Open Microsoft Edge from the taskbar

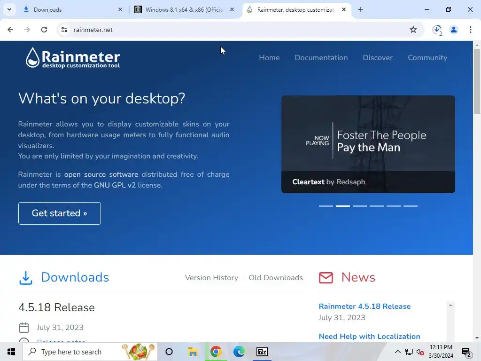239,352
